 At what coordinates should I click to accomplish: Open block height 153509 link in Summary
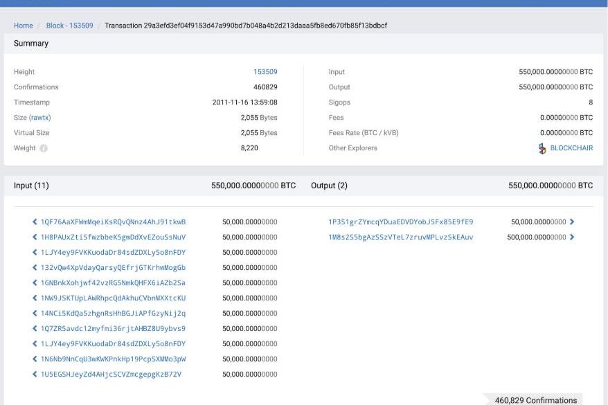[x=265, y=72]
